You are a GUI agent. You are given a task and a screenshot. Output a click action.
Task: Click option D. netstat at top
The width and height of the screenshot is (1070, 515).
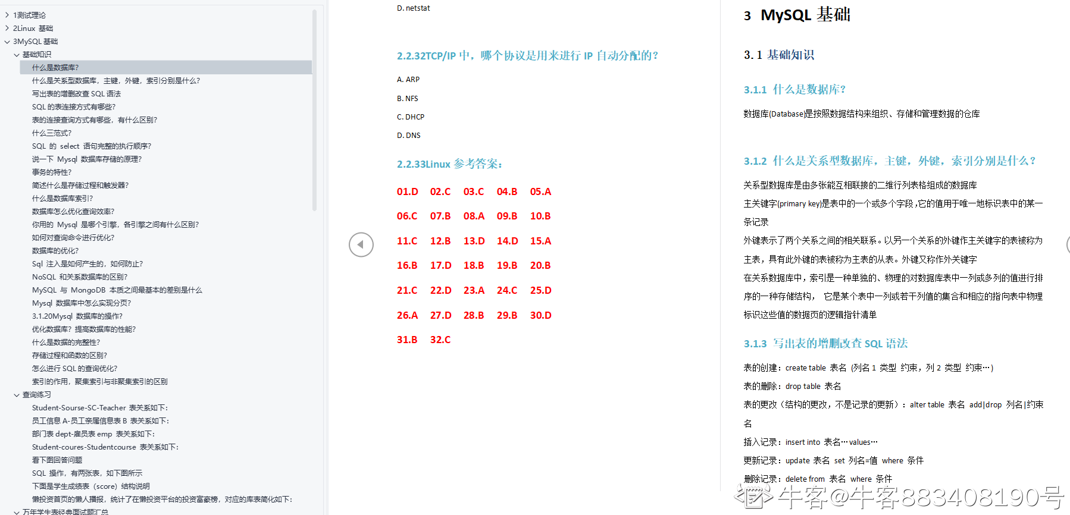[414, 8]
